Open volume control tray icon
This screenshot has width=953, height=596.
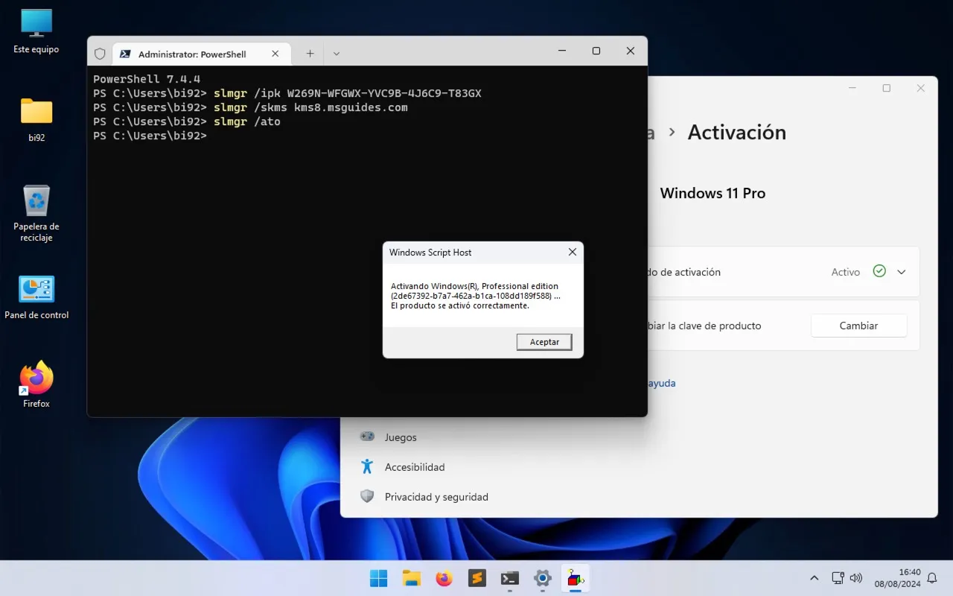pos(855,577)
